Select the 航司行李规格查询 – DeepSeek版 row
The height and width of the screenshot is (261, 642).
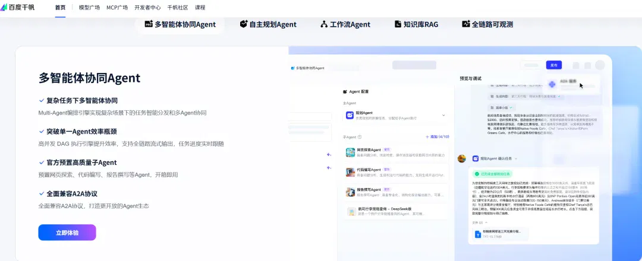(396, 211)
